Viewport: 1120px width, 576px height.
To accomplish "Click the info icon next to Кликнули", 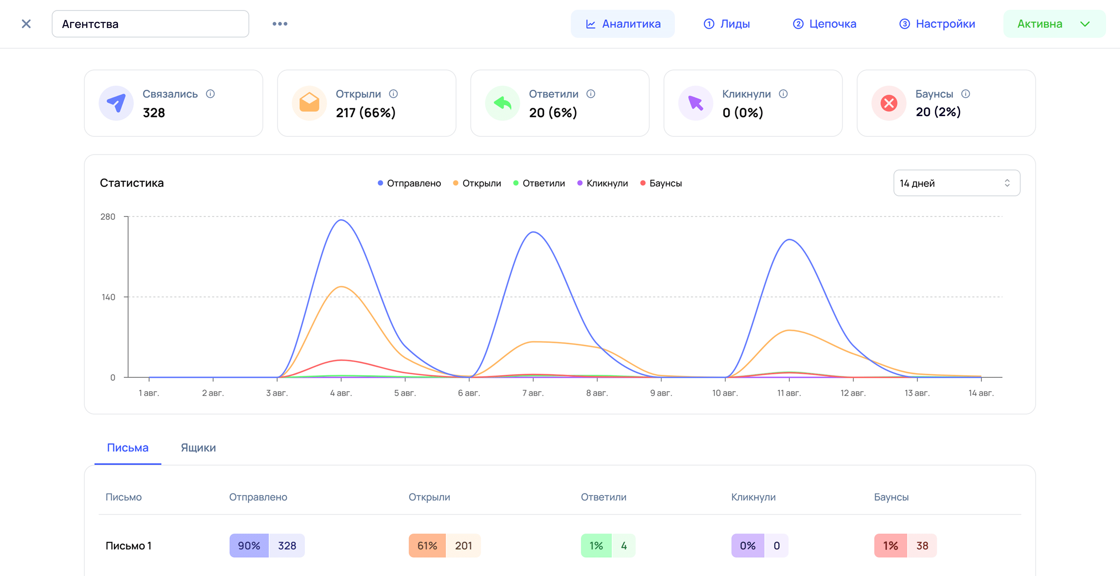I will [784, 94].
